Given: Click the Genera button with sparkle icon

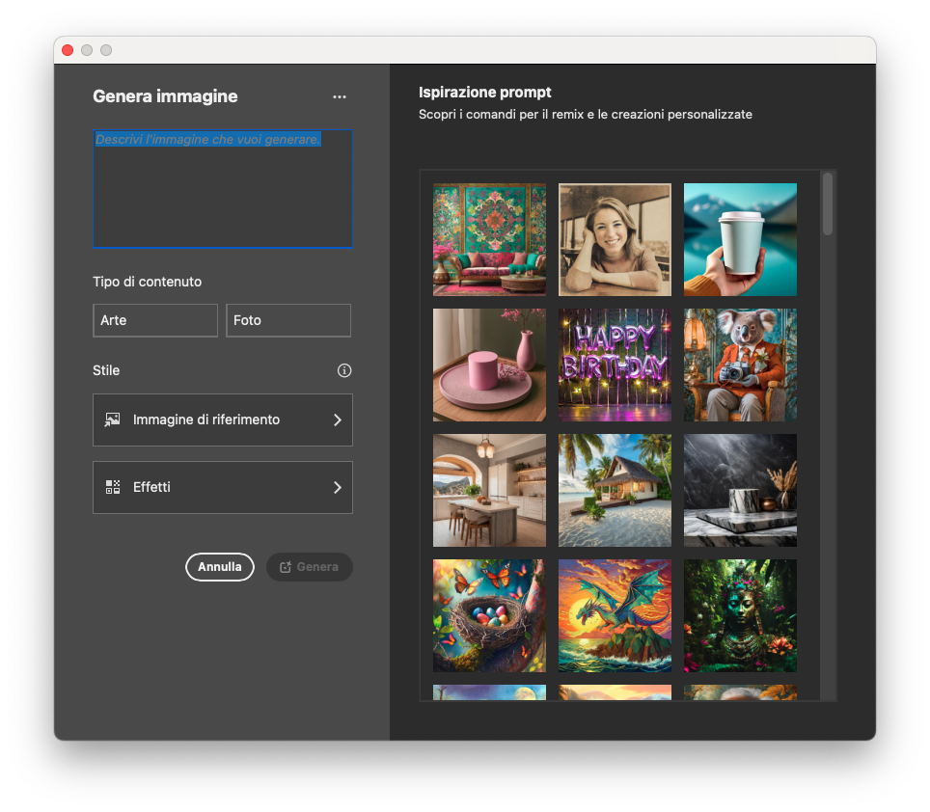Looking at the screenshot, I should [309, 567].
